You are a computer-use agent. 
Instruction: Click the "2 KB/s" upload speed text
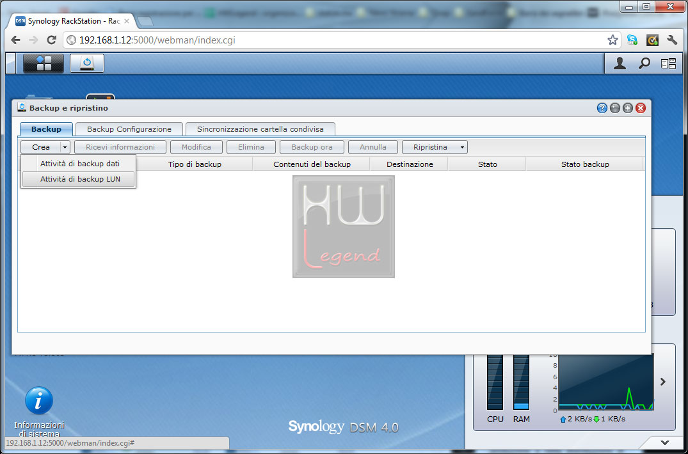[x=580, y=419]
